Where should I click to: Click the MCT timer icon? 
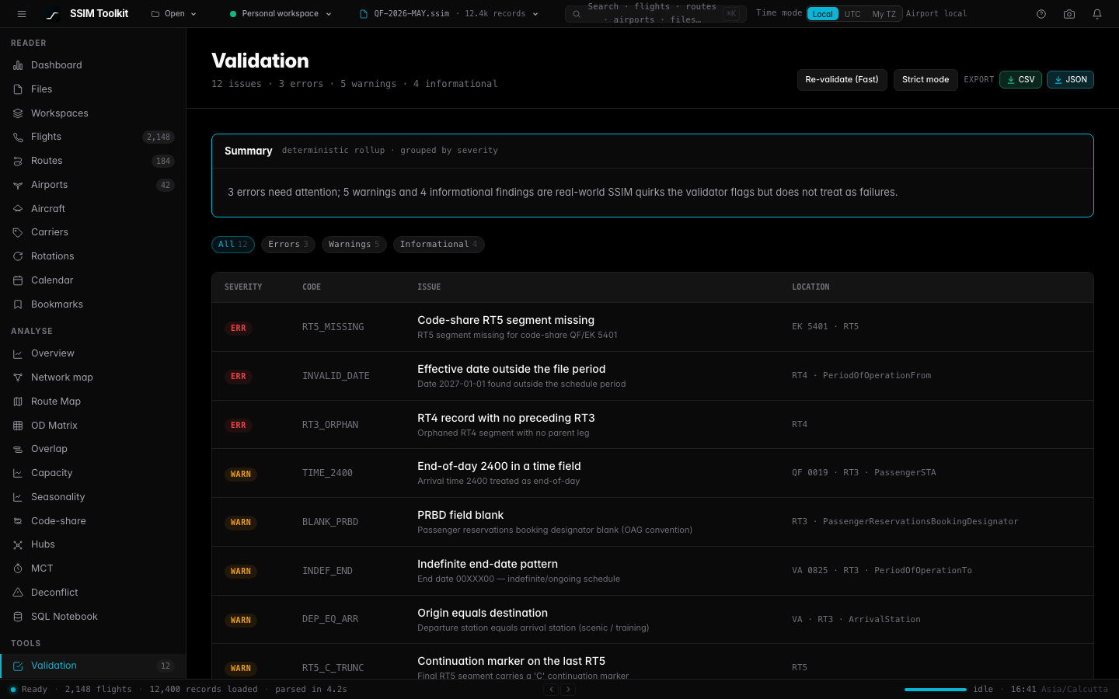(x=18, y=569)
